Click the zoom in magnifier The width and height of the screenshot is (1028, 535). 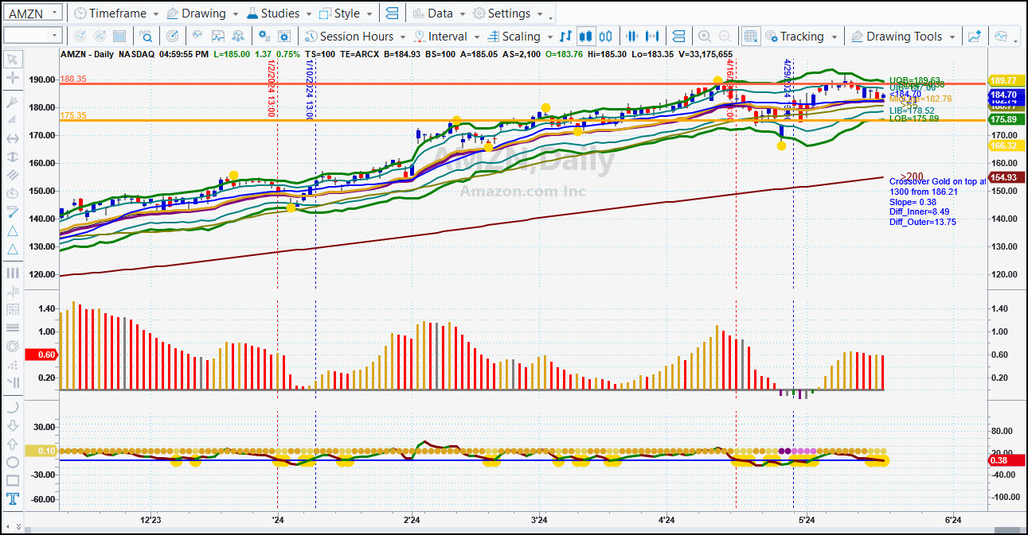pos(704,36)
